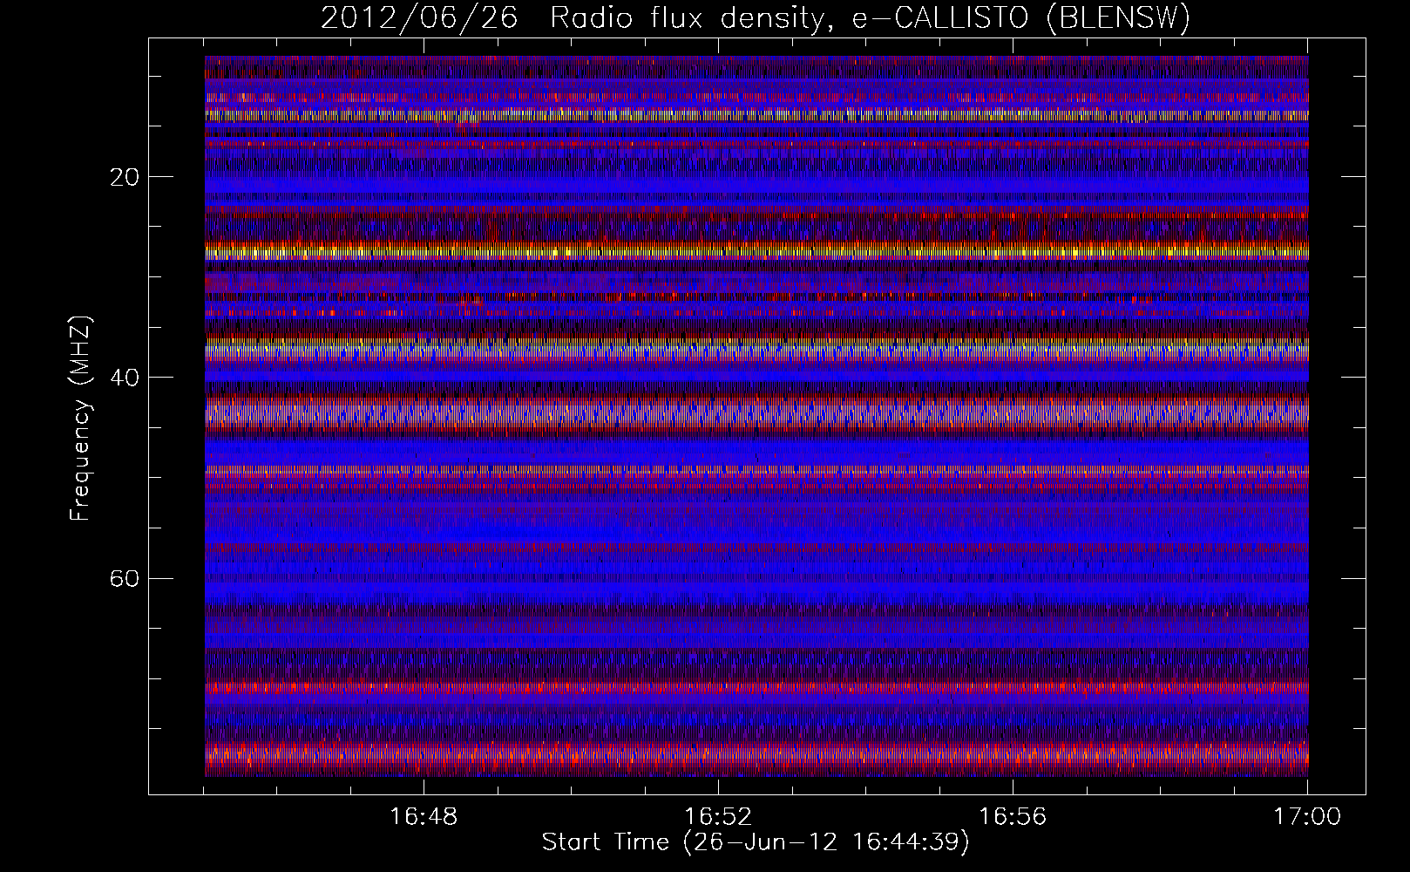Click the '40' frequency axis label
Viewport: 1410px width, 872px height.
pos(125,378)
